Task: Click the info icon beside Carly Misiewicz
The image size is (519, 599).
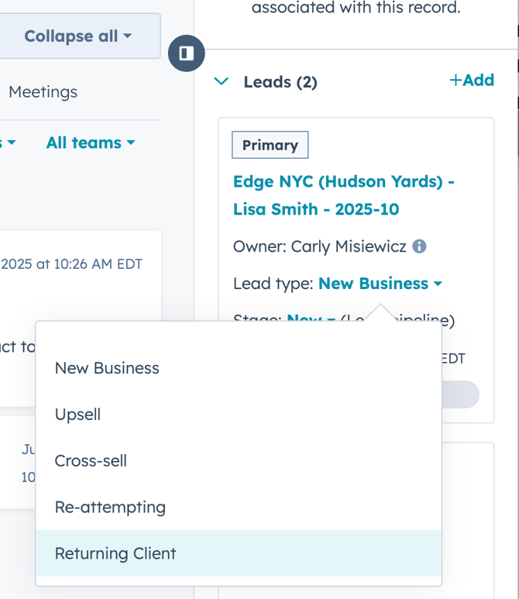Action: [419, 246]
